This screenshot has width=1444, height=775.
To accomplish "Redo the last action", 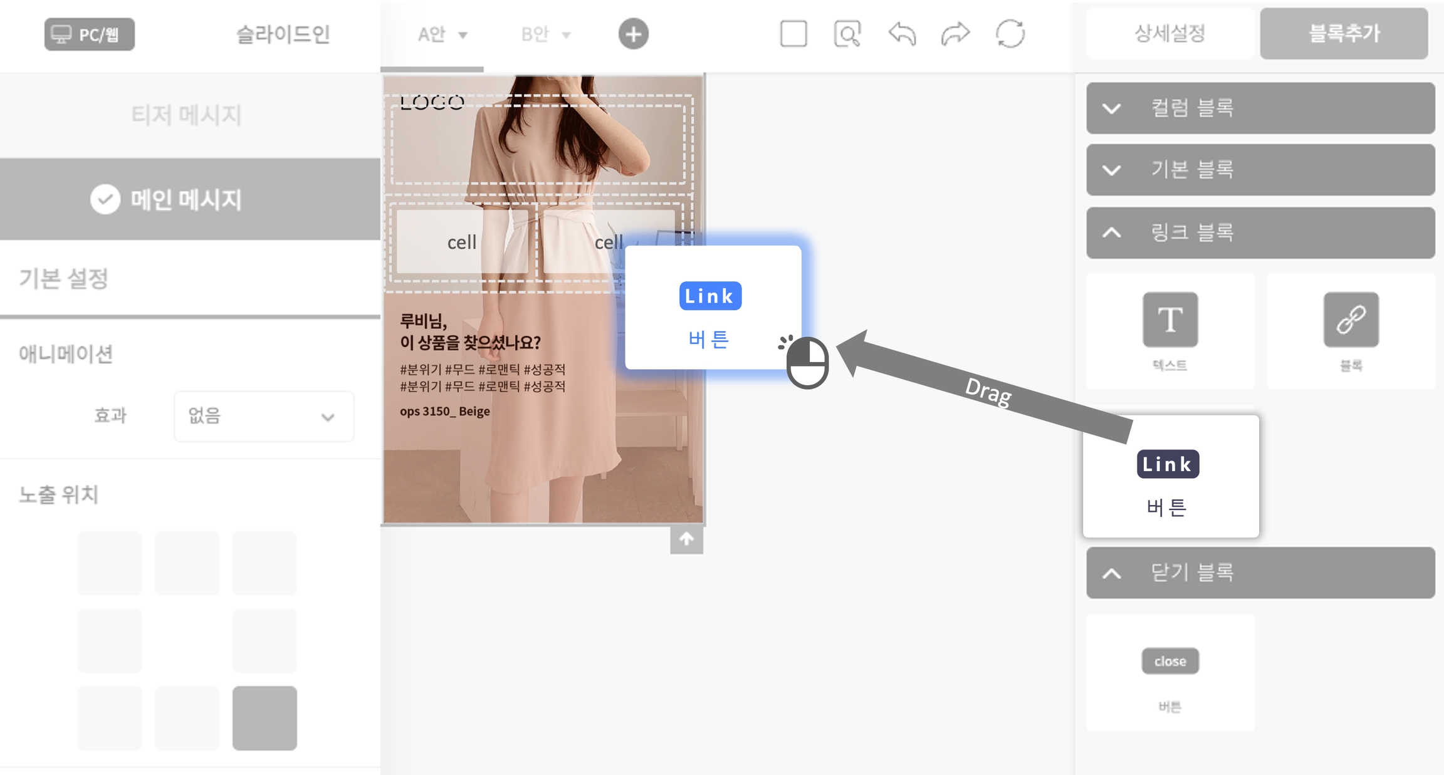I will pos(955,34).
